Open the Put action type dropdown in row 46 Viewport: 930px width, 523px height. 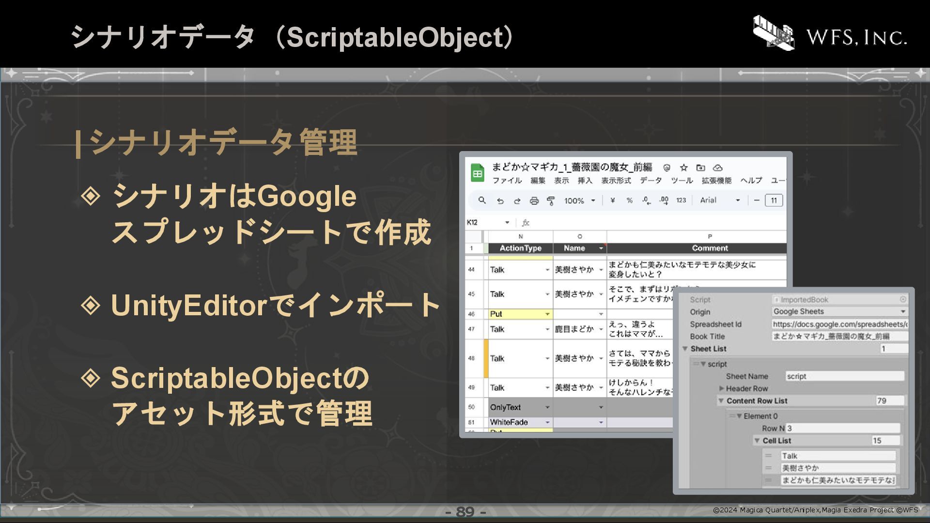tap(548, 314)
